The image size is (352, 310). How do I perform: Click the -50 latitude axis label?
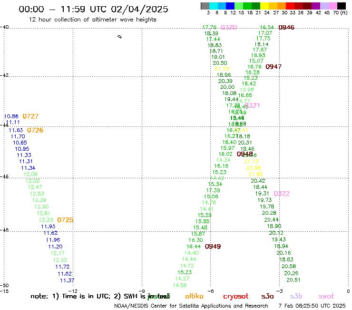[4, 286]
